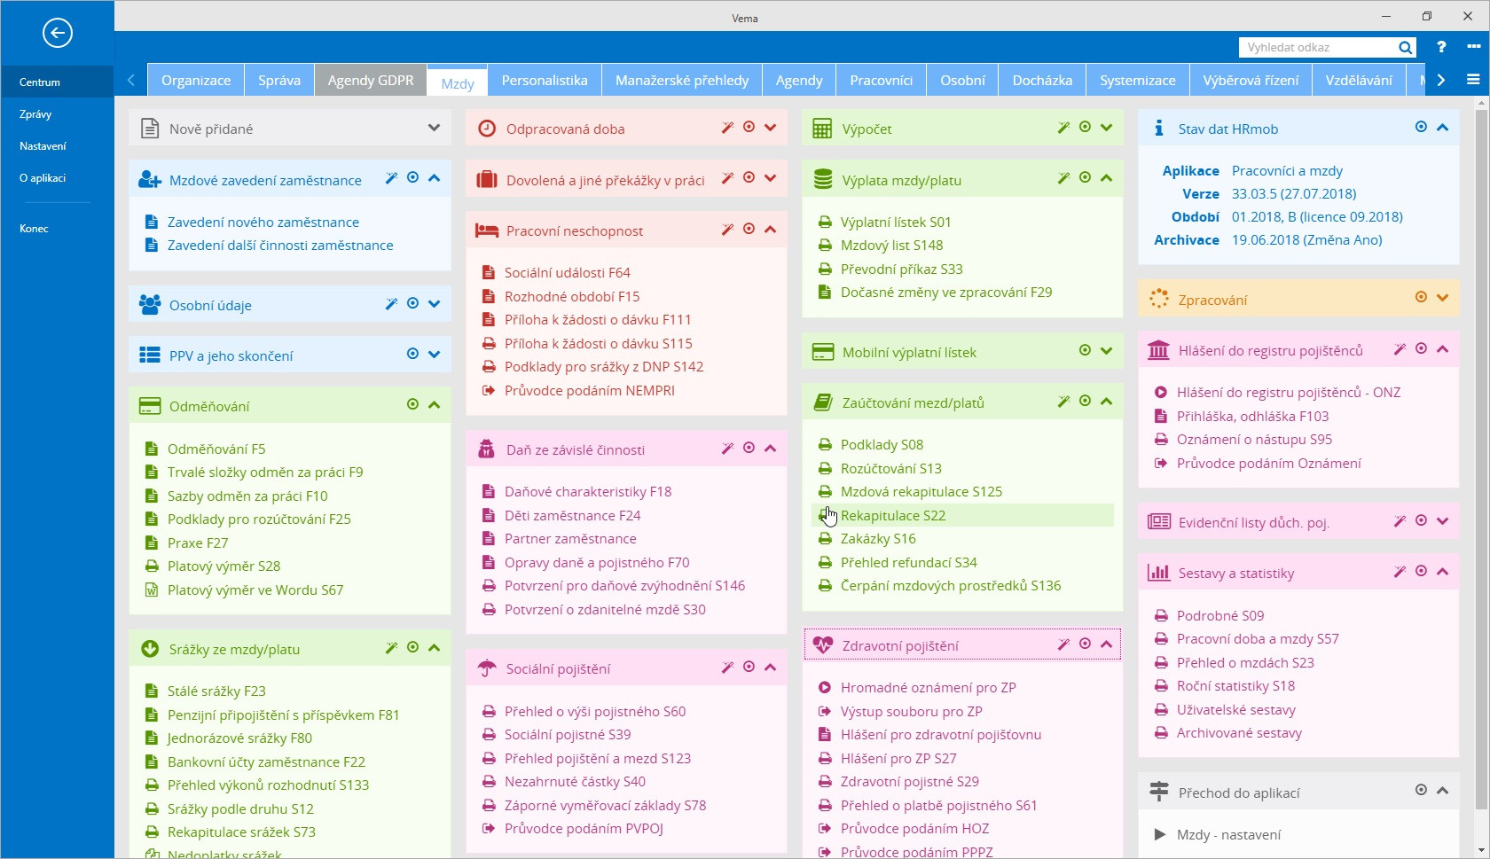Open Daňové charakteristiky F18
Screen dimensions: 1490x859
pos(588,492)
